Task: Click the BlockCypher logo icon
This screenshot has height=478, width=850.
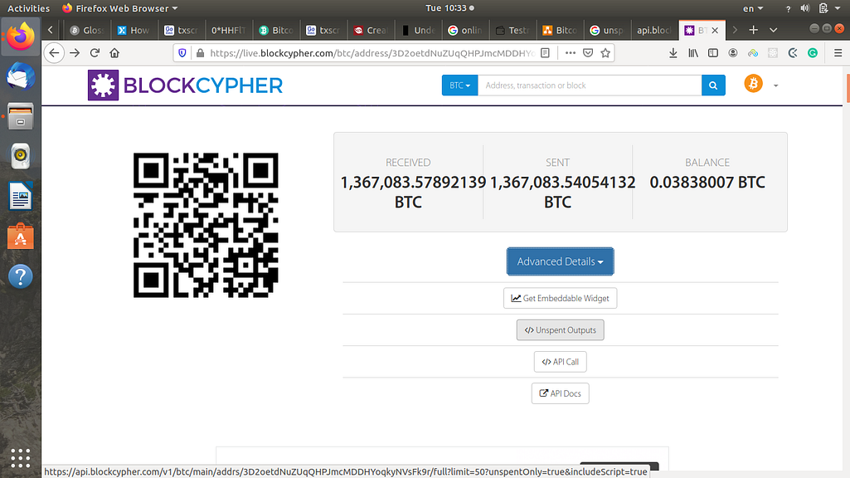Action: (103, 85)
